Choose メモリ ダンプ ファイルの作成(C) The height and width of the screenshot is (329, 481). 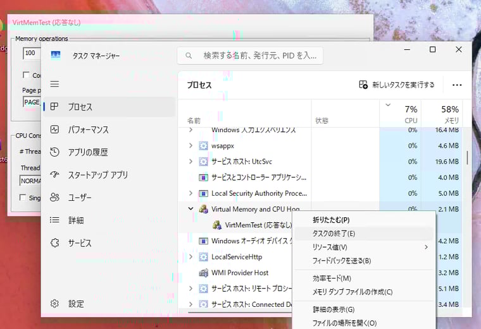[364, 292]
